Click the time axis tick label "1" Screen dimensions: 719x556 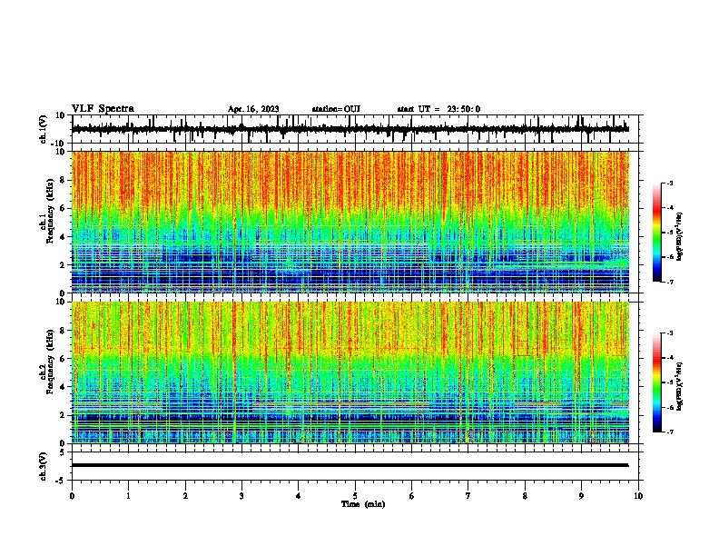pos(128,496)
